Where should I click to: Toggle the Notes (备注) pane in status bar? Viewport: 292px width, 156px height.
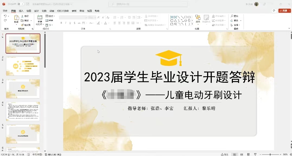click(x=224, y=154)
